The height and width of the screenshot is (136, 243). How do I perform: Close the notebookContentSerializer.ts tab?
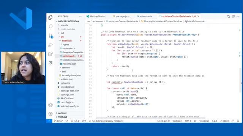(198, 16)
